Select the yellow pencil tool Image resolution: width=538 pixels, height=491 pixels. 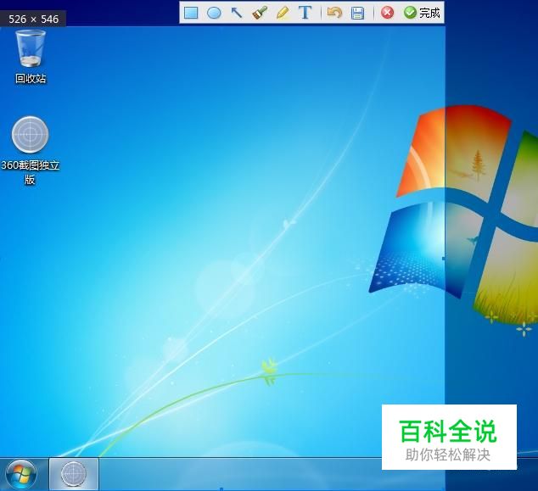283,13
